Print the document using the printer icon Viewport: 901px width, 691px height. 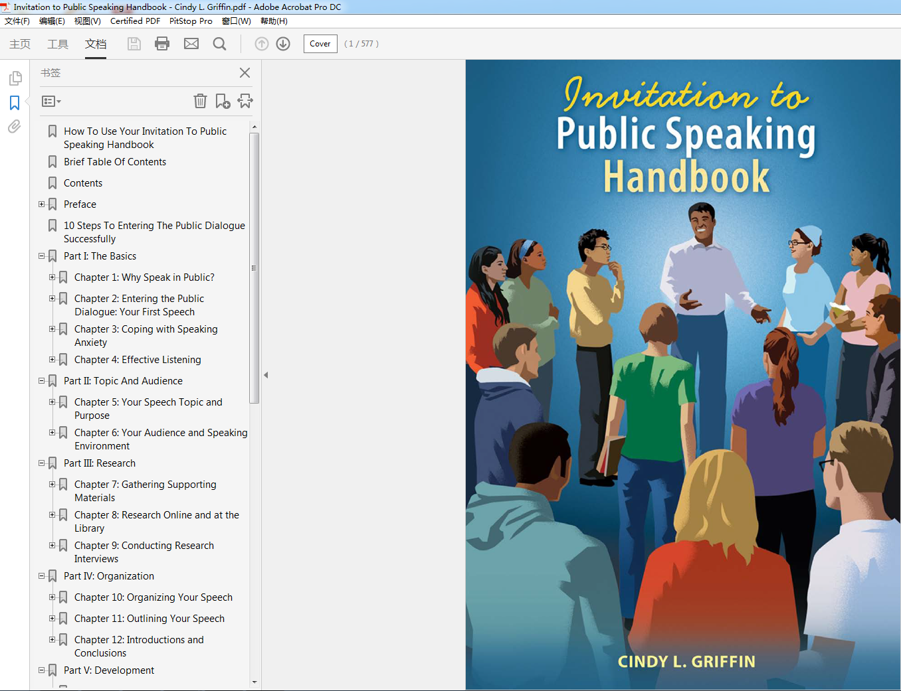(x=162, y=44)
